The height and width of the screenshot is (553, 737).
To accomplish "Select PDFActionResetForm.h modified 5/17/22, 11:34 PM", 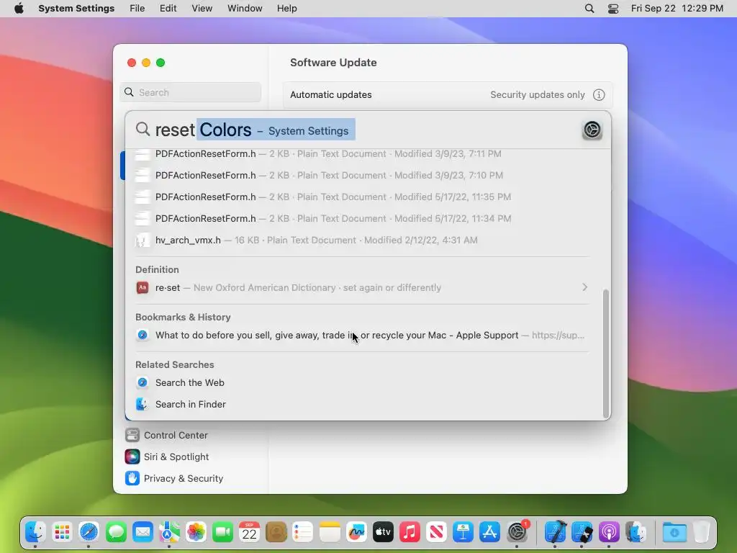I will [x=361, y=219].
